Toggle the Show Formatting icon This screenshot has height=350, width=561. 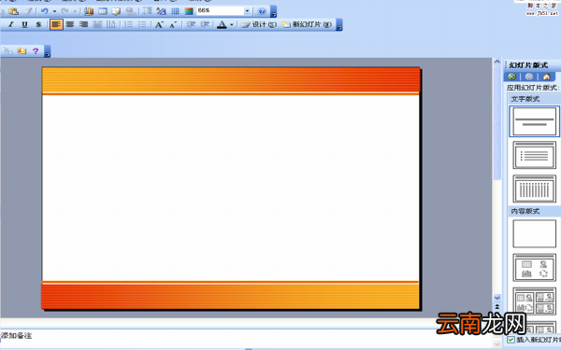point(161,11)
